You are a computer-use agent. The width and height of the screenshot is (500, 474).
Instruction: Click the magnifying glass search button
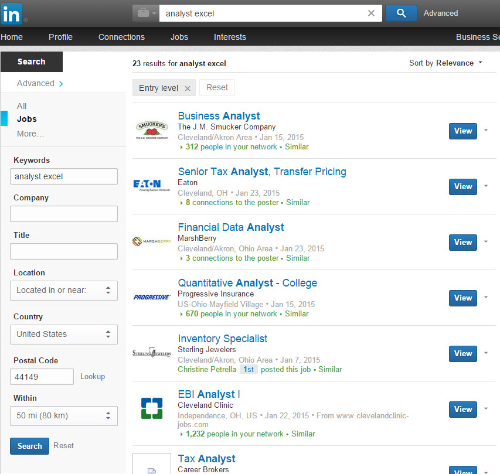pos(401,13)
